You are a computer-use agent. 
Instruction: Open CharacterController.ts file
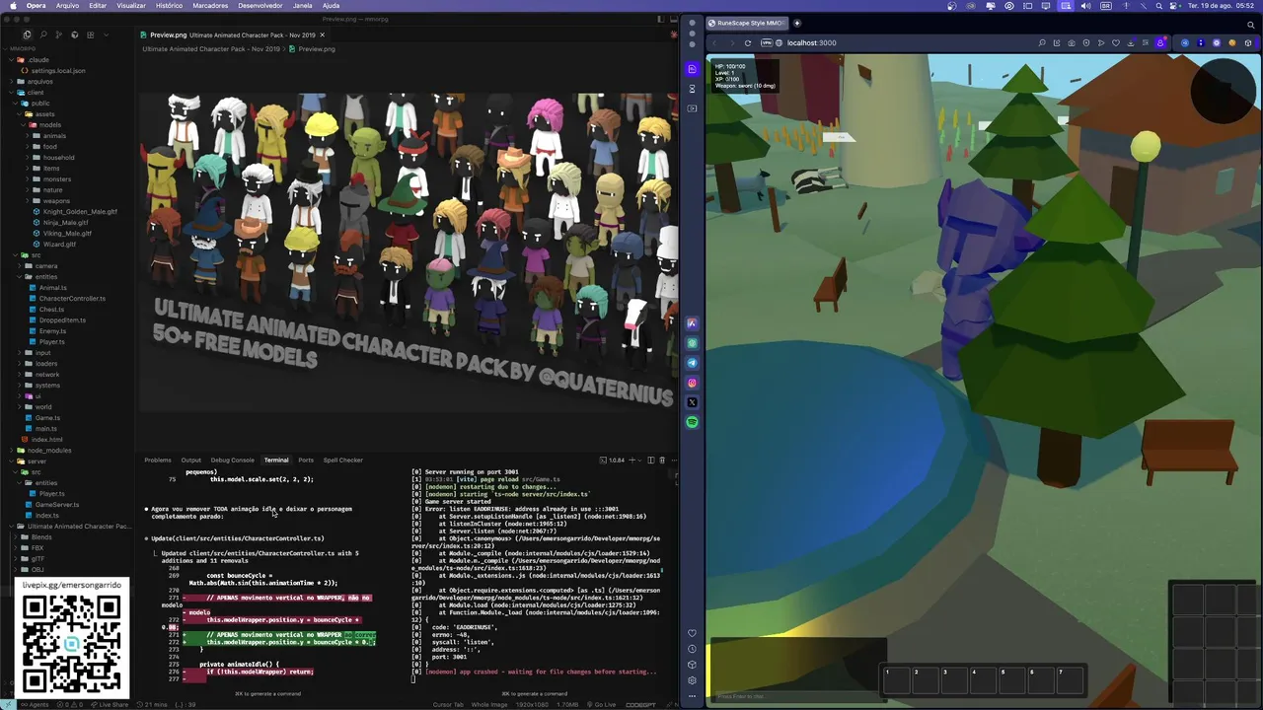(72, 298)
